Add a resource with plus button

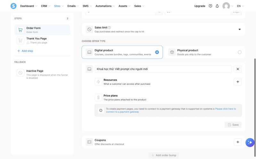tap(238, 82)
